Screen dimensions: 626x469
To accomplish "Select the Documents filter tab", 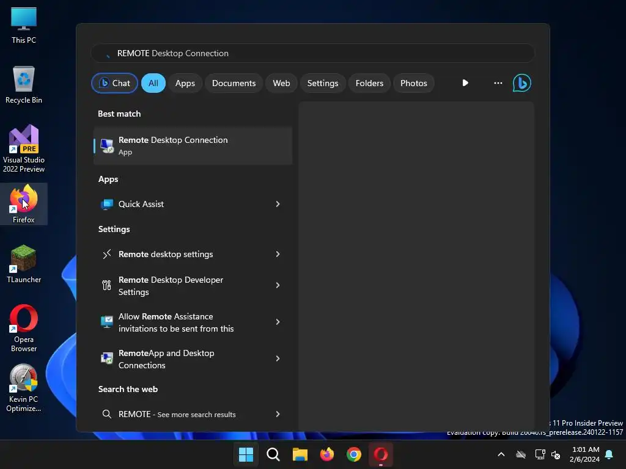I will (x=234, y=83).
